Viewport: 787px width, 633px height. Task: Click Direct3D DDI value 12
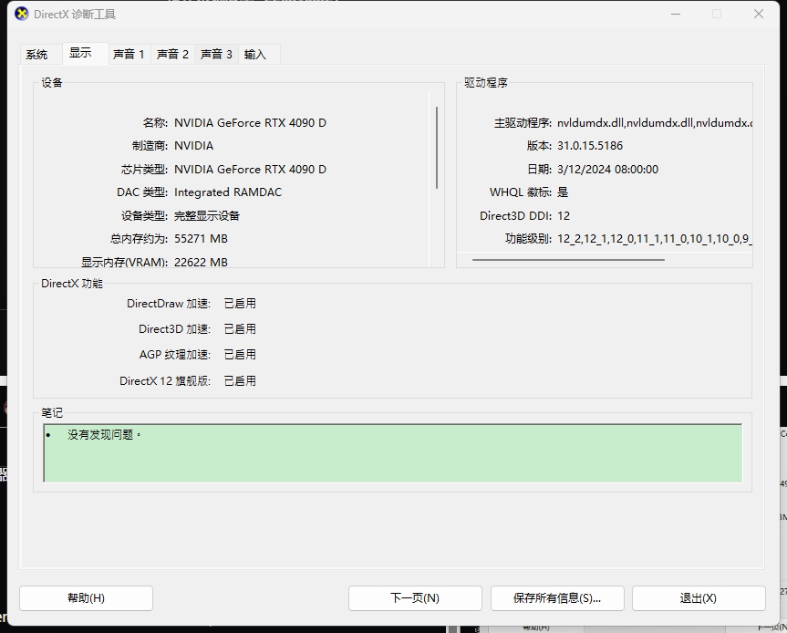coord(564,216)
